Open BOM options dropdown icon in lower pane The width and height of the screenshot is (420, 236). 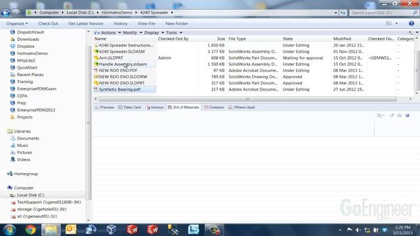click(x=381, y=115)
